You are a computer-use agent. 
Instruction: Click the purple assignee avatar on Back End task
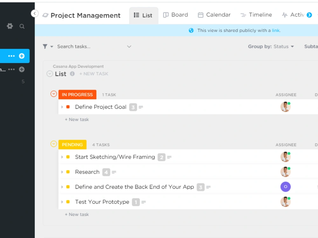pyautogui.click(x=285, y=187)
